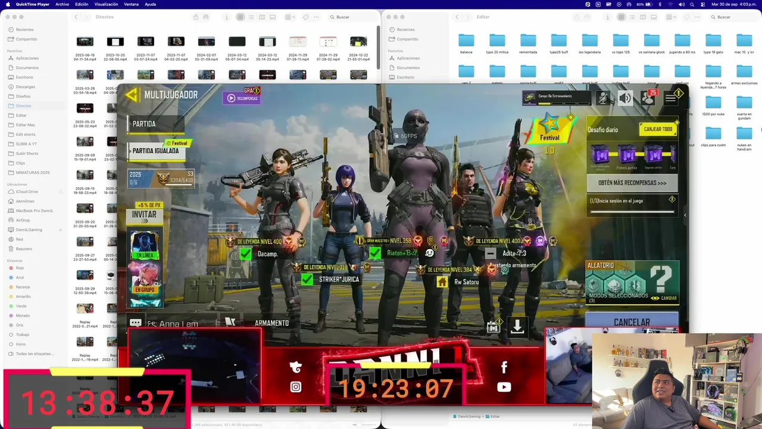Image resolution: width=762 pixels, height=429 pixels.
Task: Open the Ayuda menu
Action: point(151,4)
